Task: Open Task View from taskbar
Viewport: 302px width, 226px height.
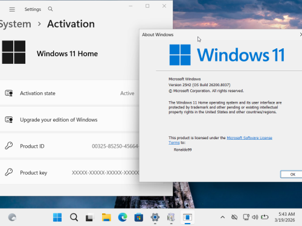Action: click(90, 218)
